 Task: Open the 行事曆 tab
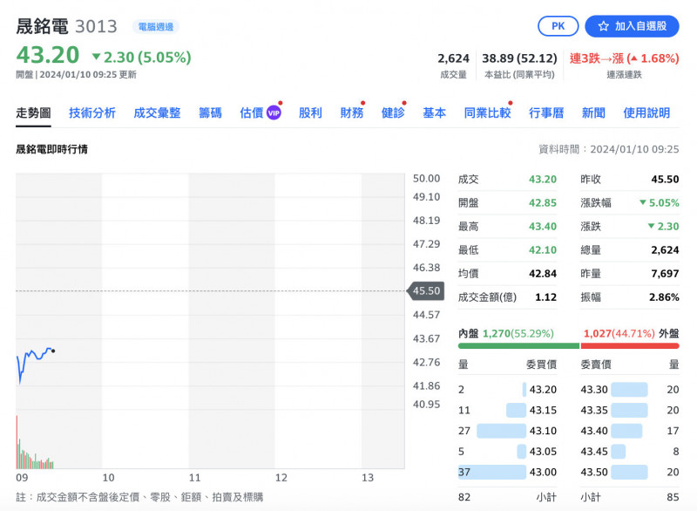click(x=546, y=113)
